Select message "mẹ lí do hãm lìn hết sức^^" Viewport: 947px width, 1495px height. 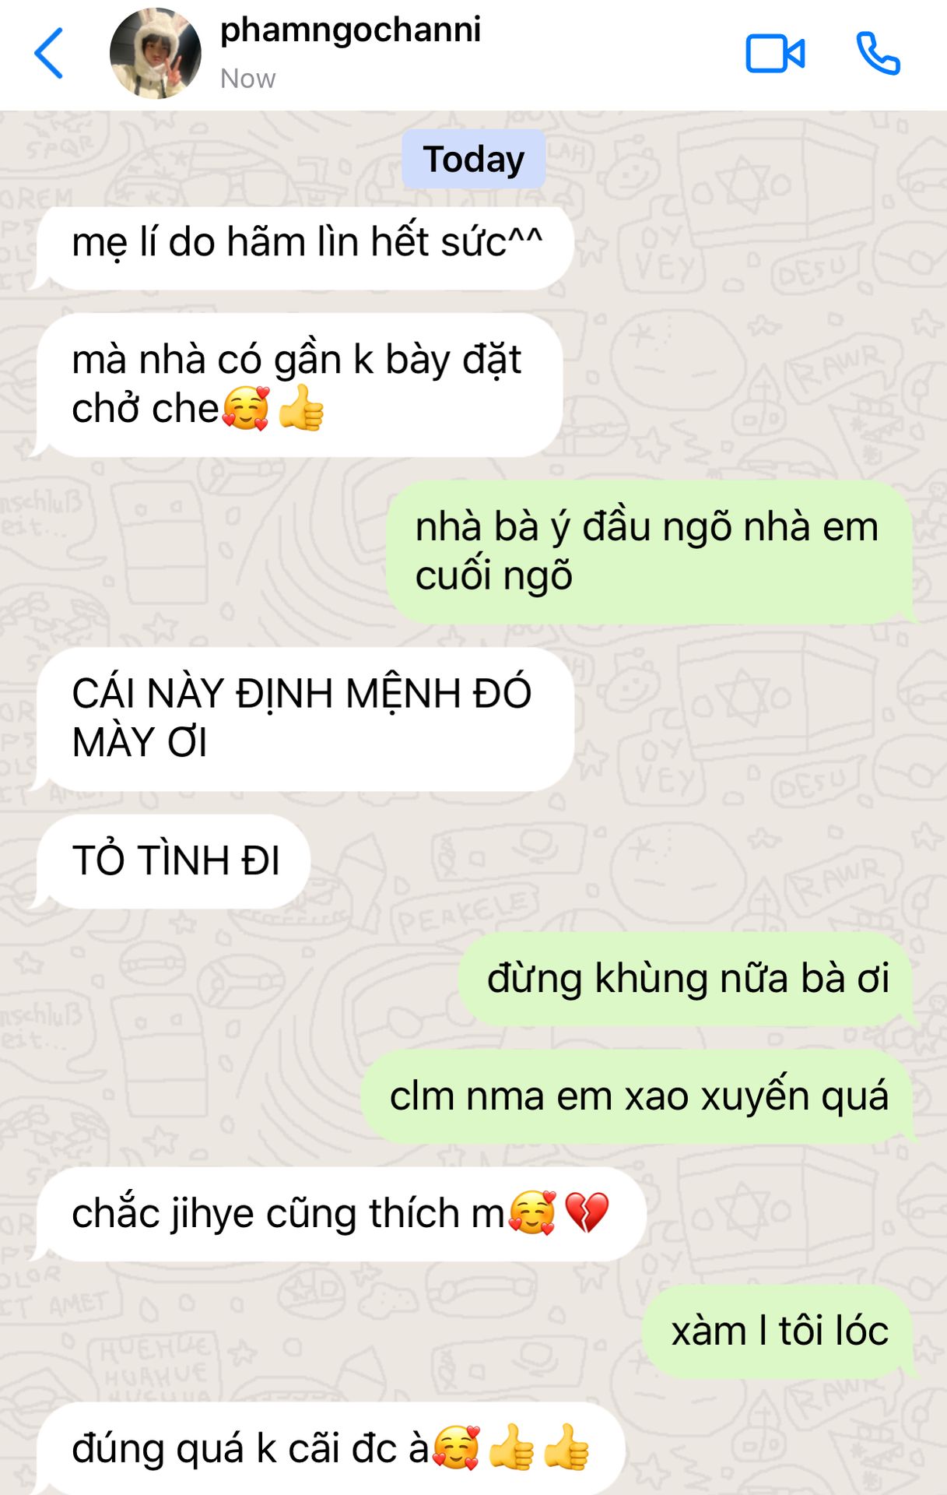click(x=306, y=248)
